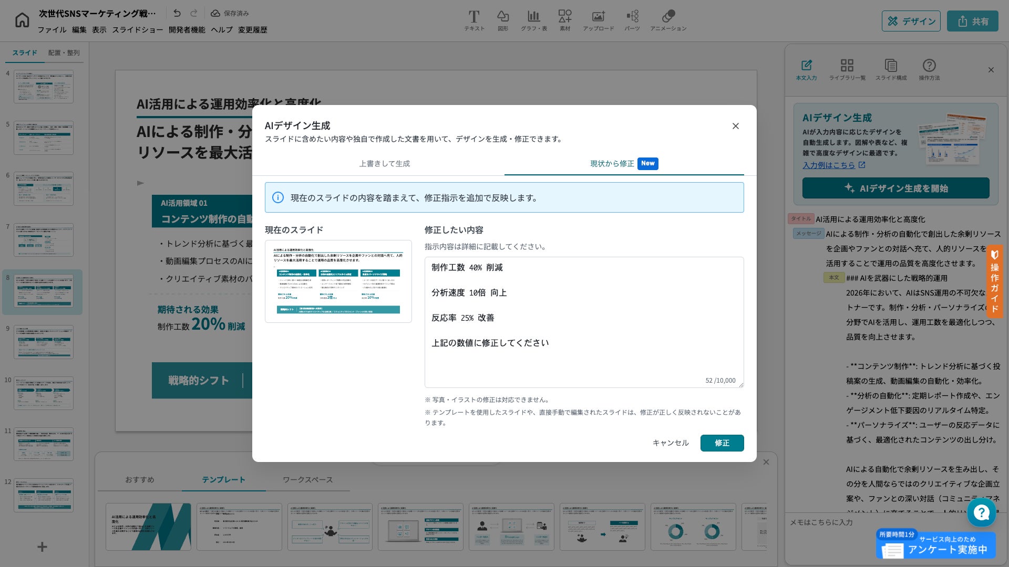Click inside the 修正したい内容 text area
The height and width of the screenshot is (567, 1009).
tap(584, 322)
